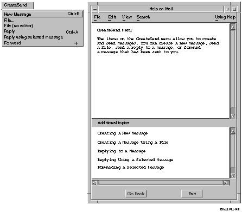Click right arrow of horizontal scrollbar
This screenshot has width=242, height=212.
(x=225, y=183)
